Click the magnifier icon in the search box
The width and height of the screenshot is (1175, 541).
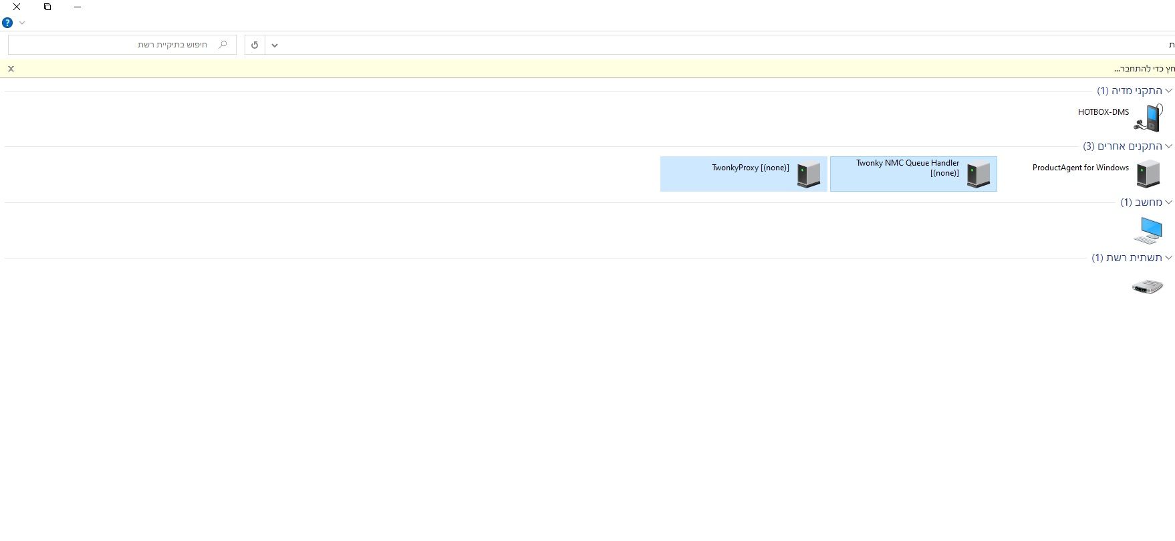tap(223, 45)
